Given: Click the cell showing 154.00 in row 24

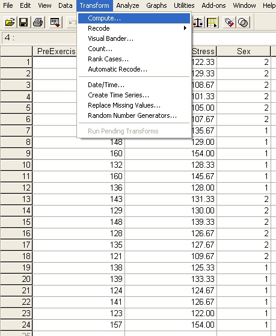Looking at the screenshot, I should coord(171,325).
